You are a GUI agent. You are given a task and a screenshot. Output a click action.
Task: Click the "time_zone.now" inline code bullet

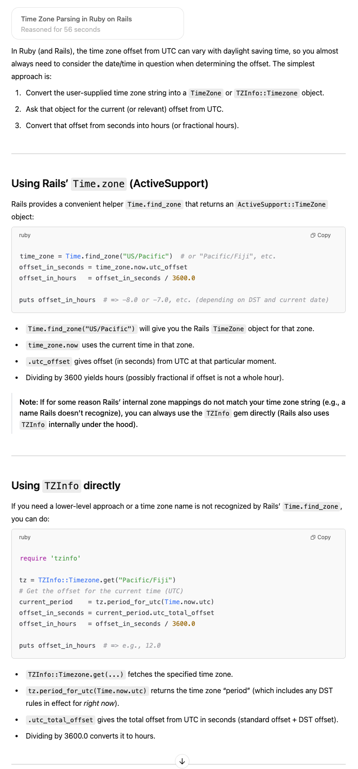coord(53,345)
